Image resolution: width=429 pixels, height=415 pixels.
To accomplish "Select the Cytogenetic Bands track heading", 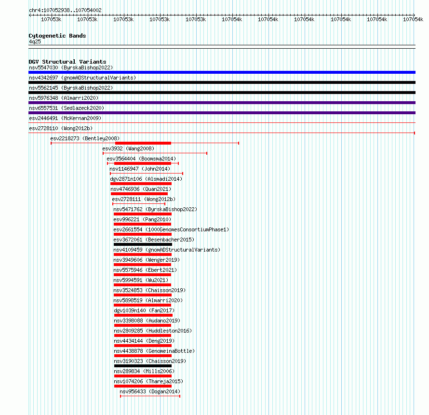I will coord(57,36).
